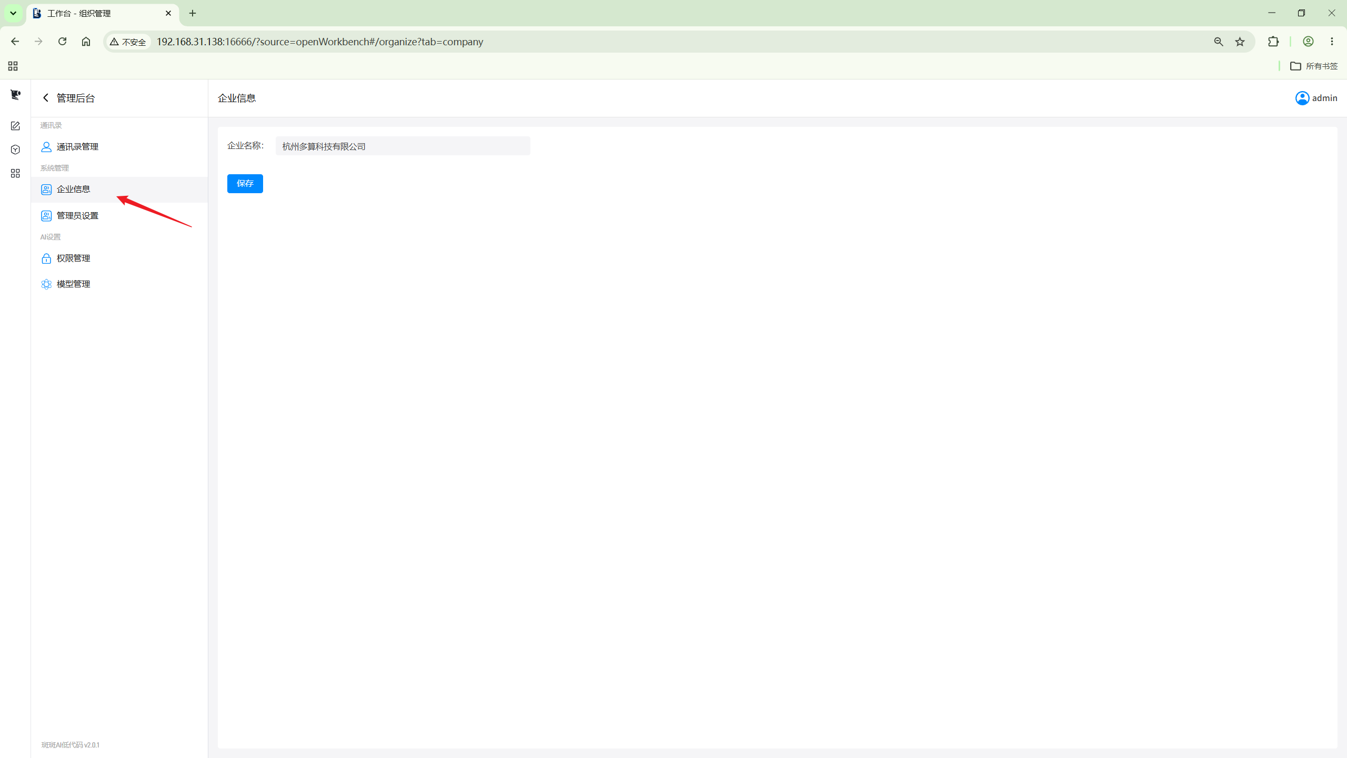
Task: Open a new browser tab
Action: pyautogui.click(x=193, y=13)
